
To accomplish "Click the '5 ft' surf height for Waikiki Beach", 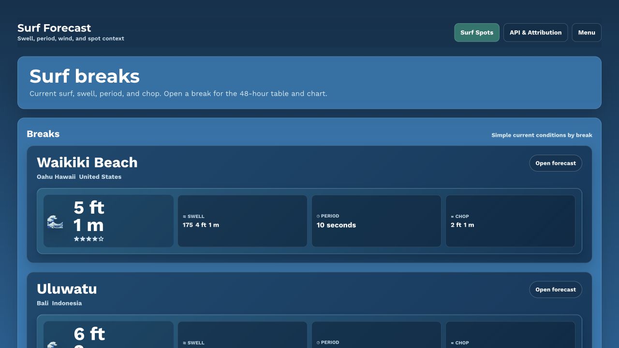I will [x=89, y=207].
